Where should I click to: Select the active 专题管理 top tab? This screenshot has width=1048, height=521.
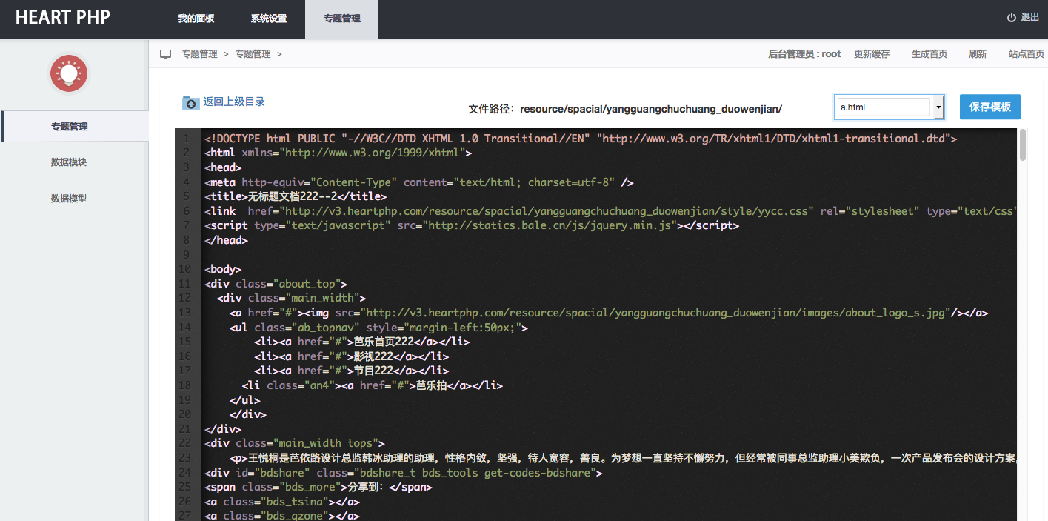(x=341, y=19)
